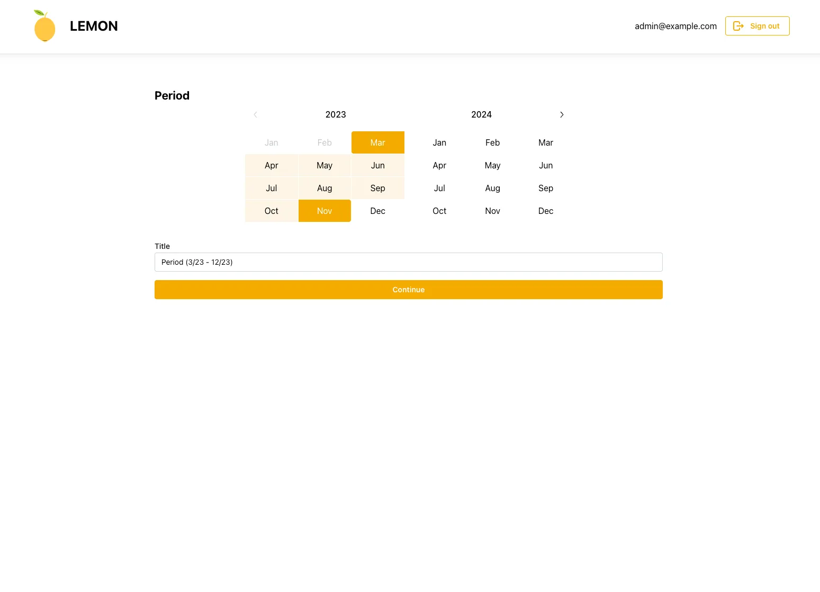Click inside the Title input field
The image size is (820, 592).
[408, 262]
